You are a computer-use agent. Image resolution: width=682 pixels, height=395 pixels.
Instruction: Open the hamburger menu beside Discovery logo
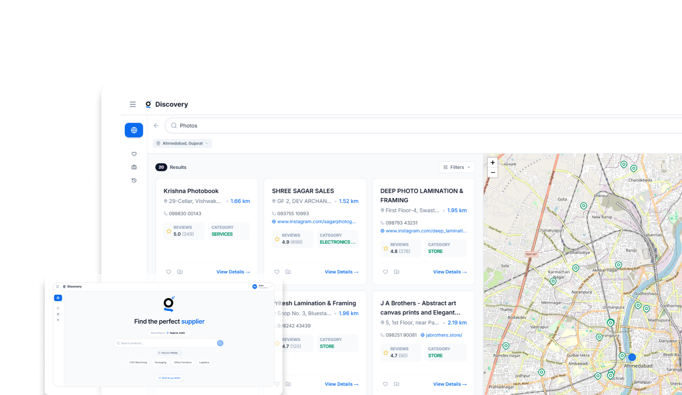coord(133,104)
